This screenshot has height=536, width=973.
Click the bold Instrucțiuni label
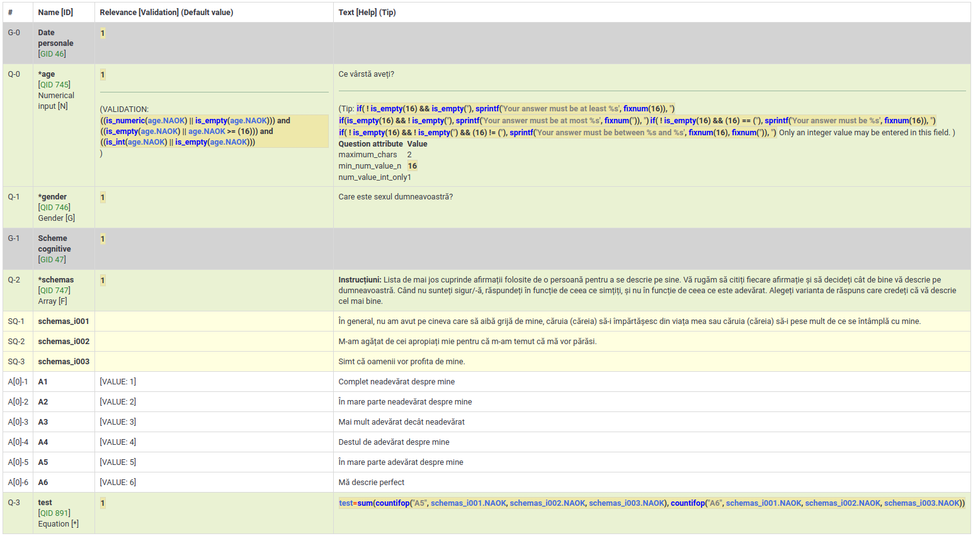tap(360, 280)
